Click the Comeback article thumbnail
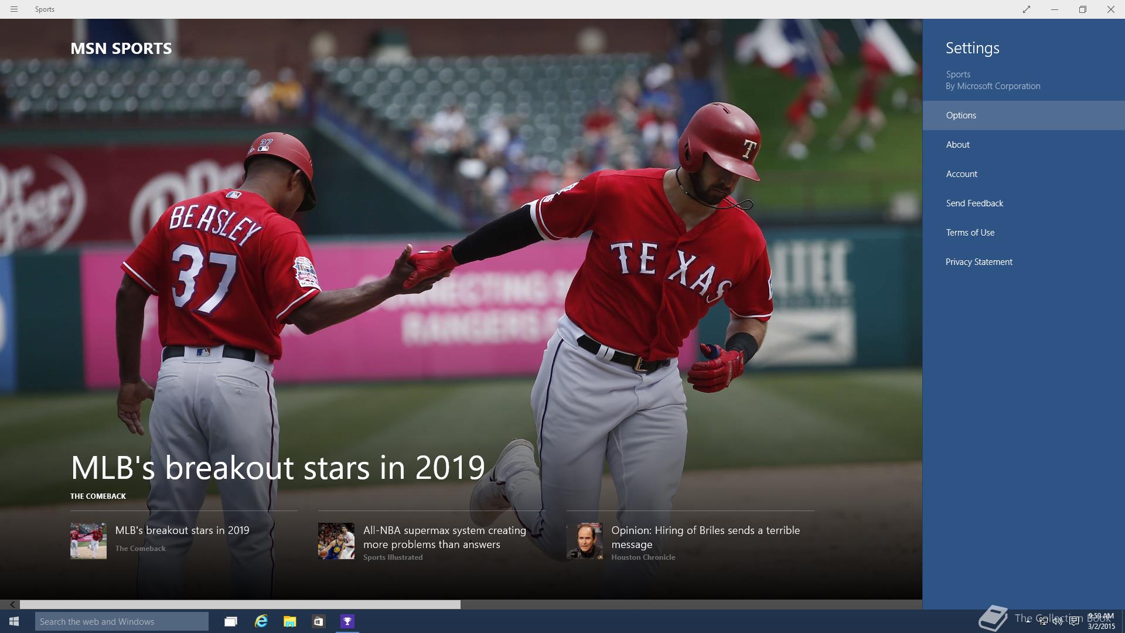1125x633 pixels. click(x=88, y=541)
